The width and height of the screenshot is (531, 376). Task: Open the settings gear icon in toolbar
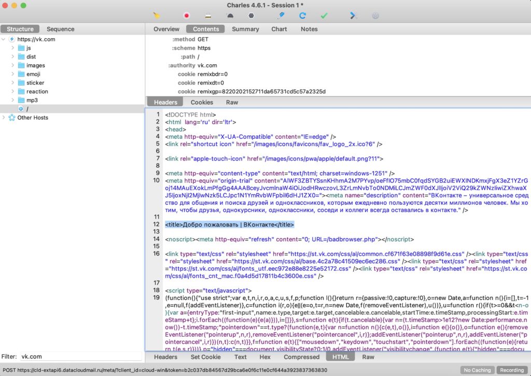click(x=375, y=16)
